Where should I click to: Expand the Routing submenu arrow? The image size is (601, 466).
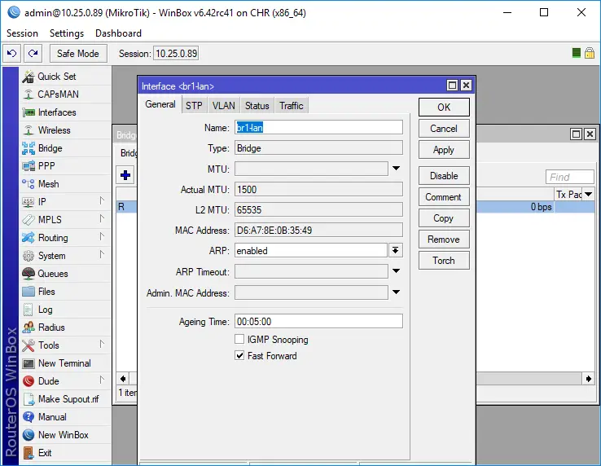tap(102, 236)
